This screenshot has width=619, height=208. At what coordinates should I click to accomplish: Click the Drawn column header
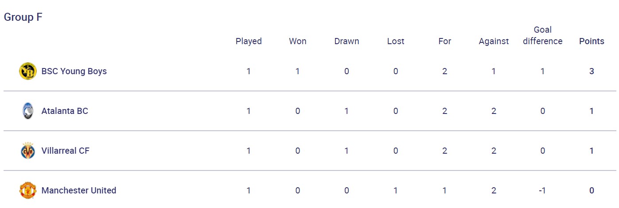click(x=346, y=41)
